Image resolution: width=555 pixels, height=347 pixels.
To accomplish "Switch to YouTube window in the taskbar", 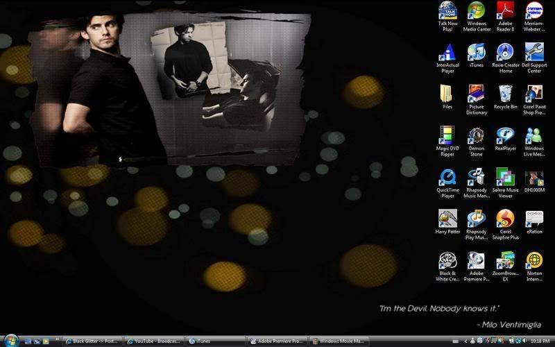I will [x=154, y=341].
